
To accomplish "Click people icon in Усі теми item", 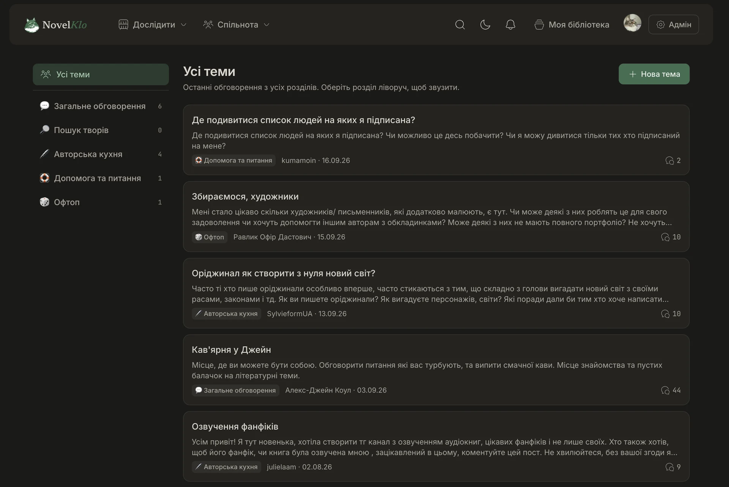I will tap(46, 74).
